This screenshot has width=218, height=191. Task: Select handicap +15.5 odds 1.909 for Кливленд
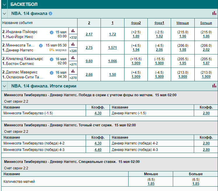coord(136,63)
